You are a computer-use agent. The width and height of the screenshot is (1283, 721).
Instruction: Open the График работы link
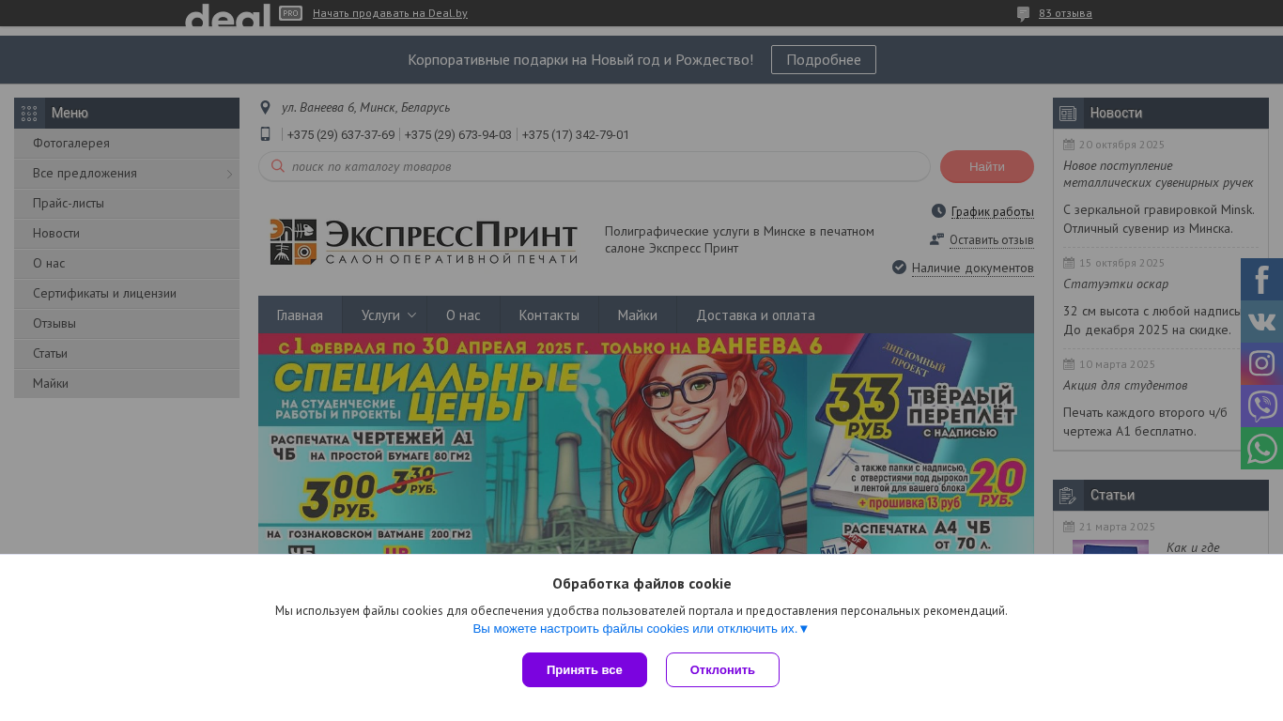[x=992, y=211]
